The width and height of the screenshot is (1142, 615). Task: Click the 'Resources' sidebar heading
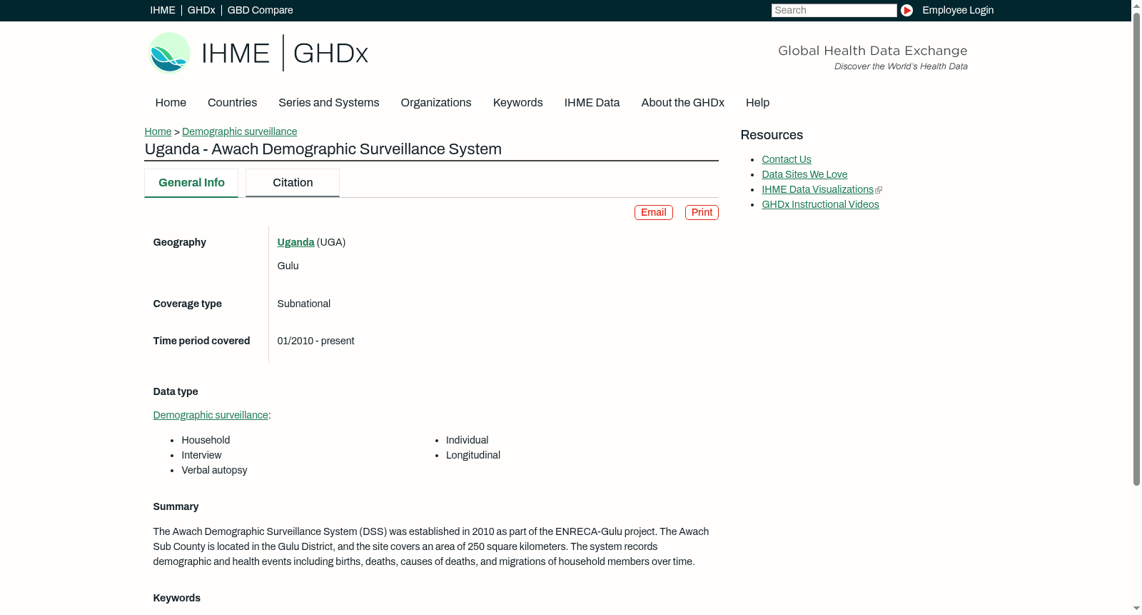[x=772, y=135]
